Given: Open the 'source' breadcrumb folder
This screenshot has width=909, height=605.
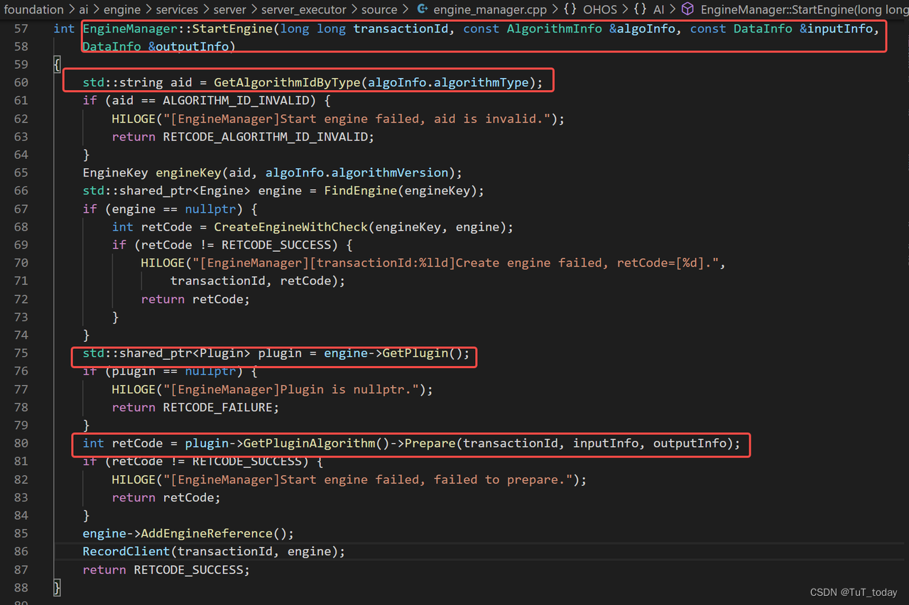Looking at the screenshot, I should pos(379,9).
